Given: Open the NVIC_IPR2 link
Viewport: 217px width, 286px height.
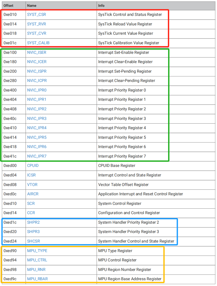Looking at the screenshot, I should click(37, 109).
